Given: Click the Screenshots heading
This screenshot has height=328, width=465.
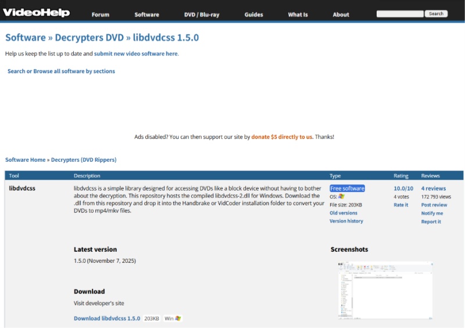Looking at the screenshot, I should (349, 249).
